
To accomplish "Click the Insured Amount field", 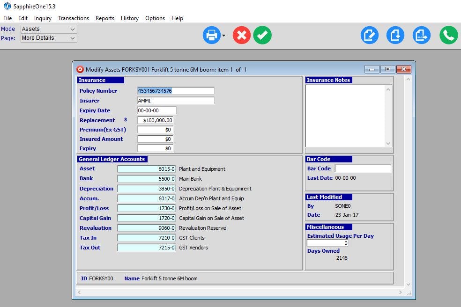I will 155,139.
